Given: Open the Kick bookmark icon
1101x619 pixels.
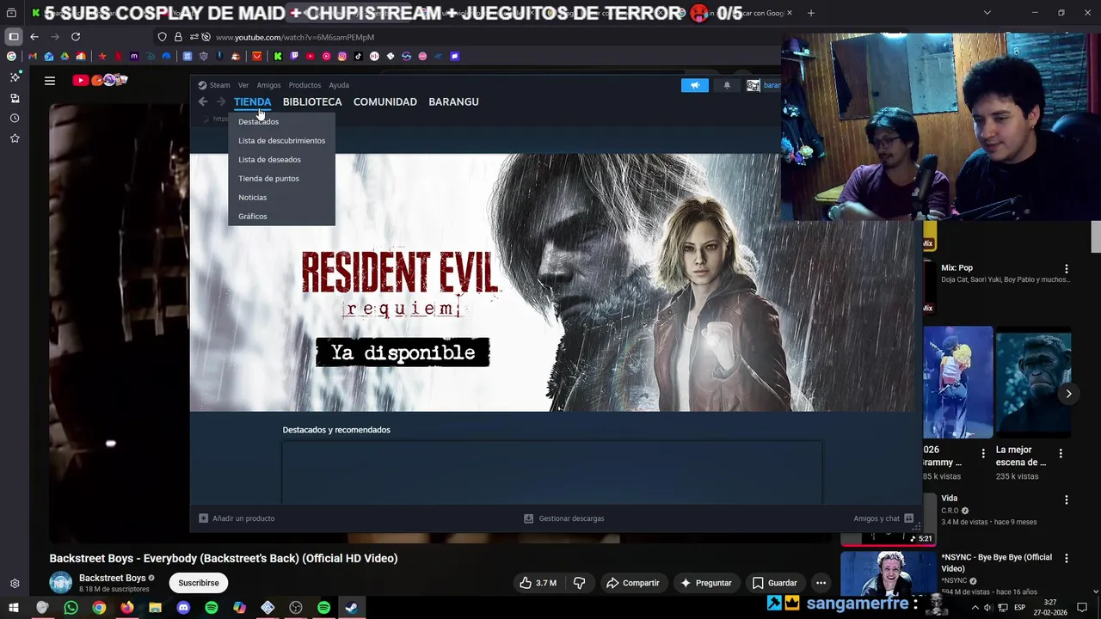Looking at the screenshot, I should pos(278,56).
